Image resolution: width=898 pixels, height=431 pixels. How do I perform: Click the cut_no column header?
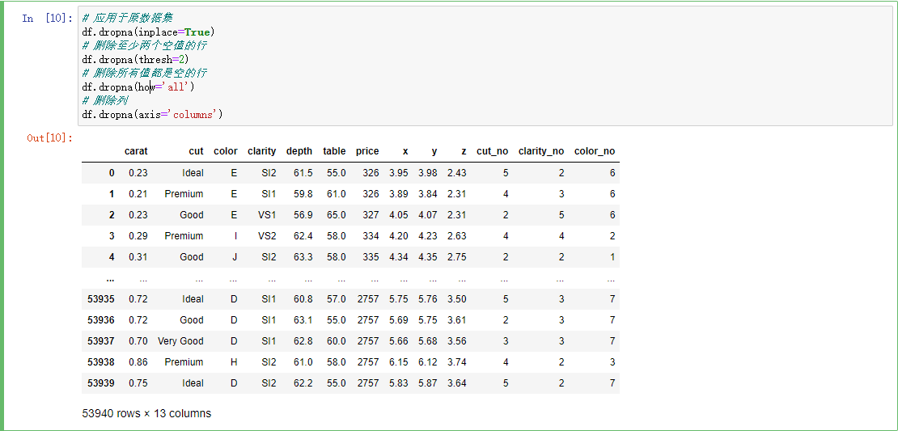[x=493, y=152]
